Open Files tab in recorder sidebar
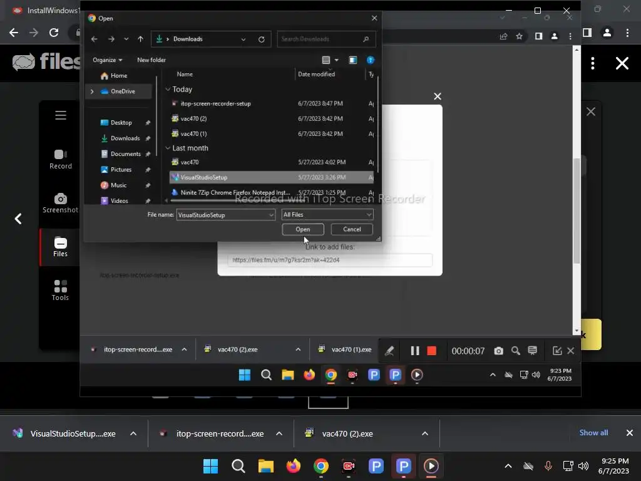The width and height of the screenshot is (641, 481). pos(61,247)
